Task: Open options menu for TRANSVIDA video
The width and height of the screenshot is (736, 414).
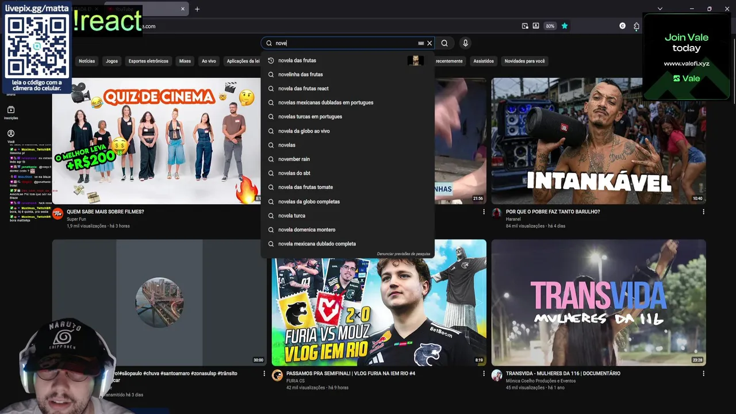Action: (x=703, y=374)
